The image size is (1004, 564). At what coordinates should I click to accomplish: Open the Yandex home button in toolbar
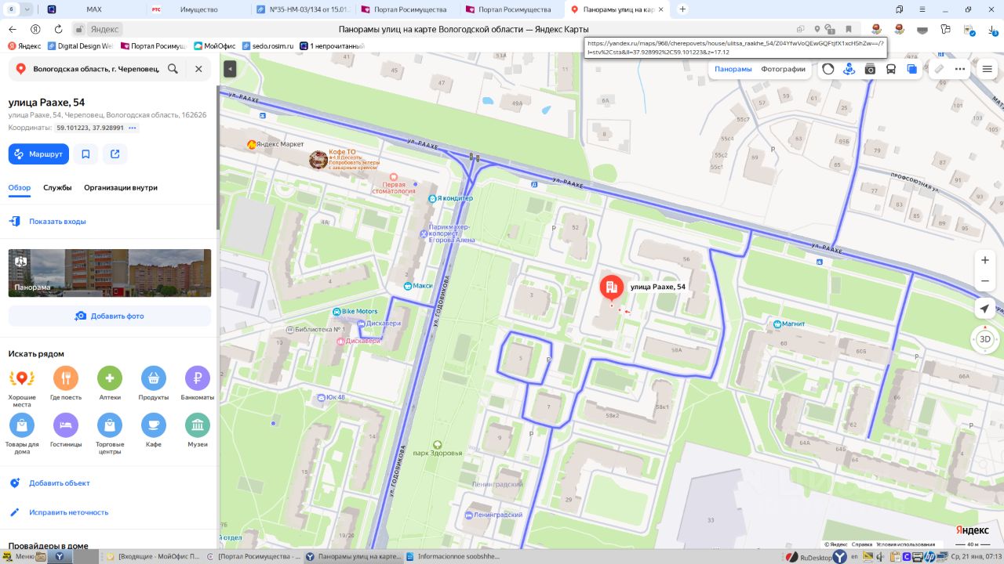click(x=35, y=29)
